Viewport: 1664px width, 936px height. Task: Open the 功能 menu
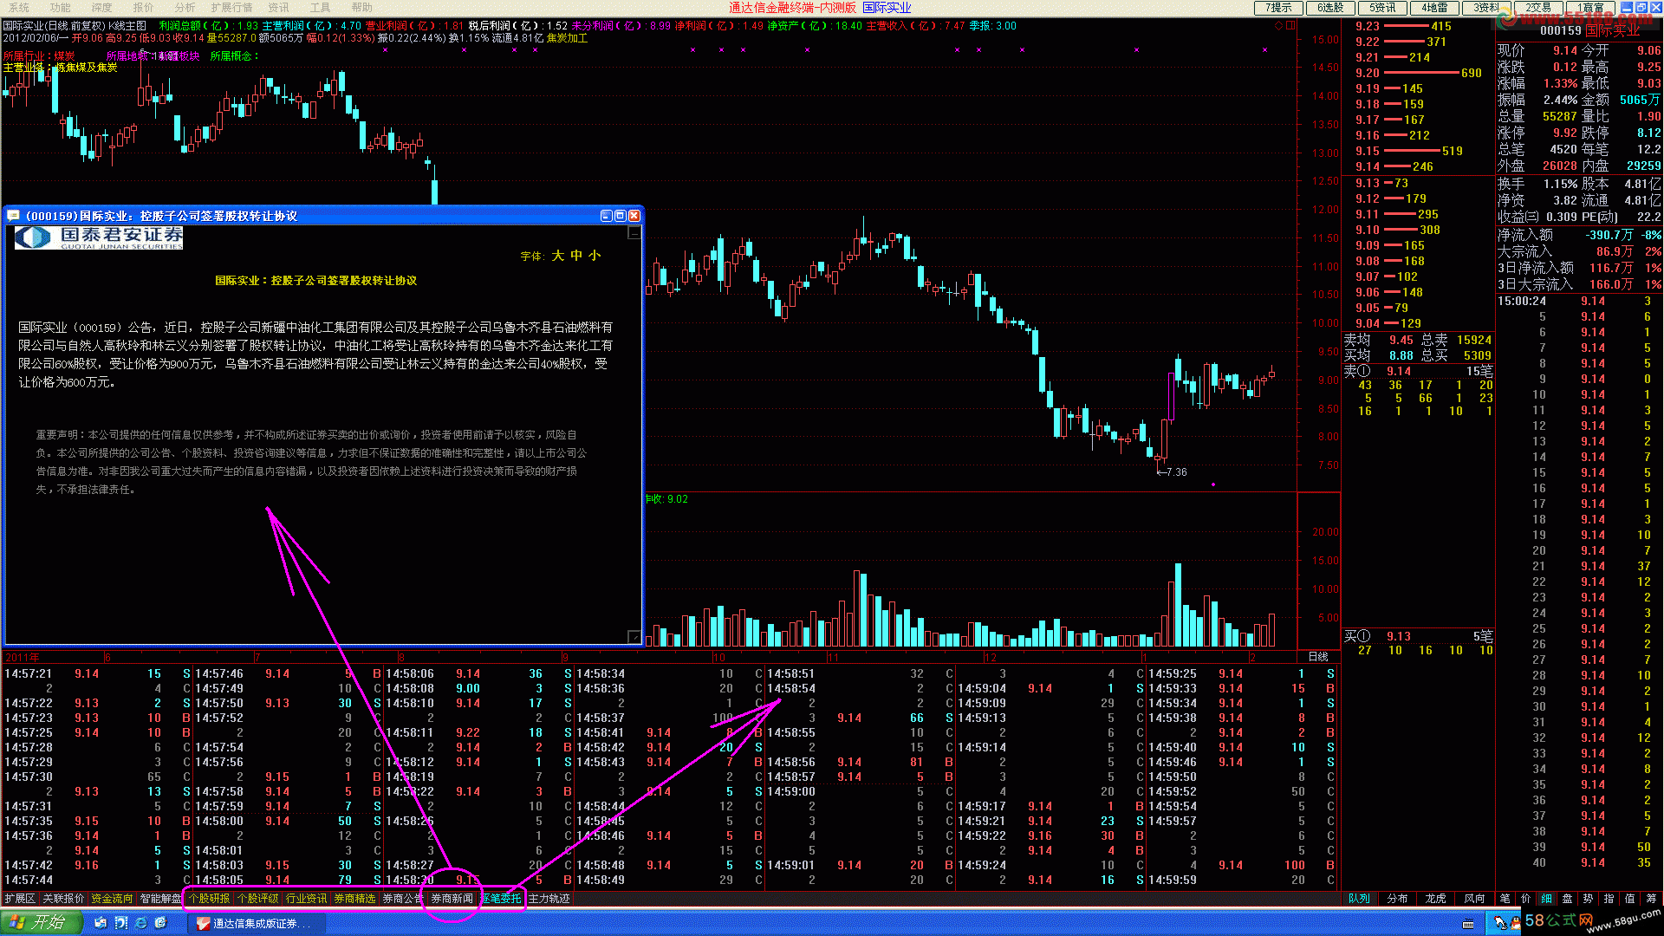click(x=61, y=8)
